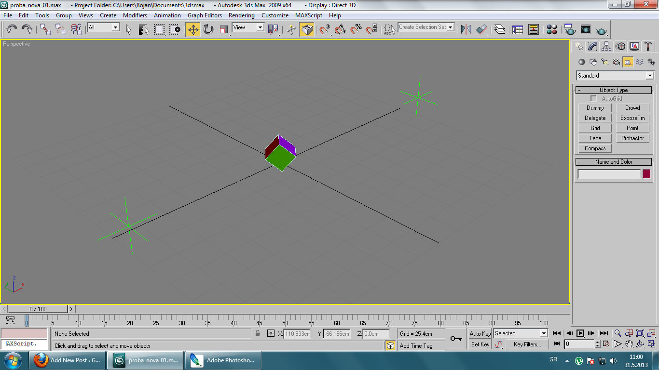659x370 pixels.
Task: Toggle the Percent Snap icon
Action: coord(356,29)
